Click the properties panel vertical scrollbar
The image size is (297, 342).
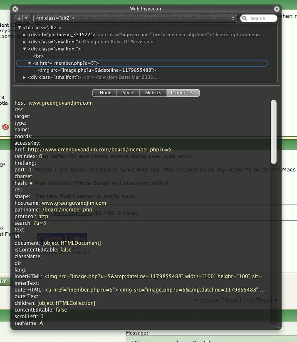tap(273, 131)
